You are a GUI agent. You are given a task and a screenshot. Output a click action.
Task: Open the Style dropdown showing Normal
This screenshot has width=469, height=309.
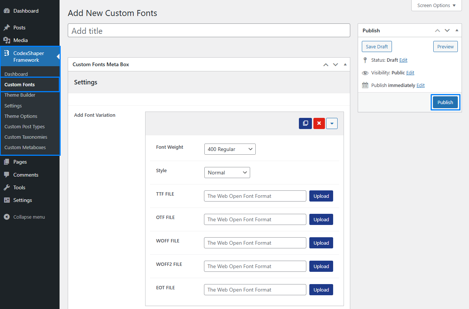coord(227,172)
